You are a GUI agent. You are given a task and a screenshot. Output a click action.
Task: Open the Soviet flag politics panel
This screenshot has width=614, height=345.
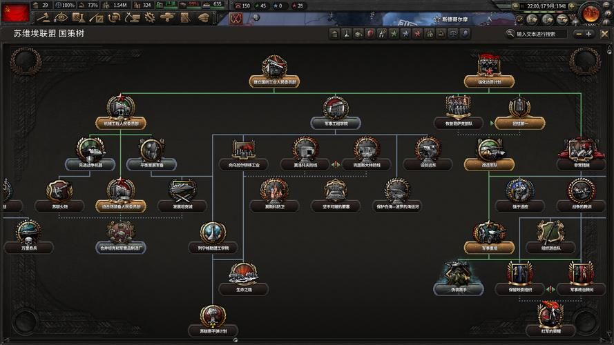point(15,12)
